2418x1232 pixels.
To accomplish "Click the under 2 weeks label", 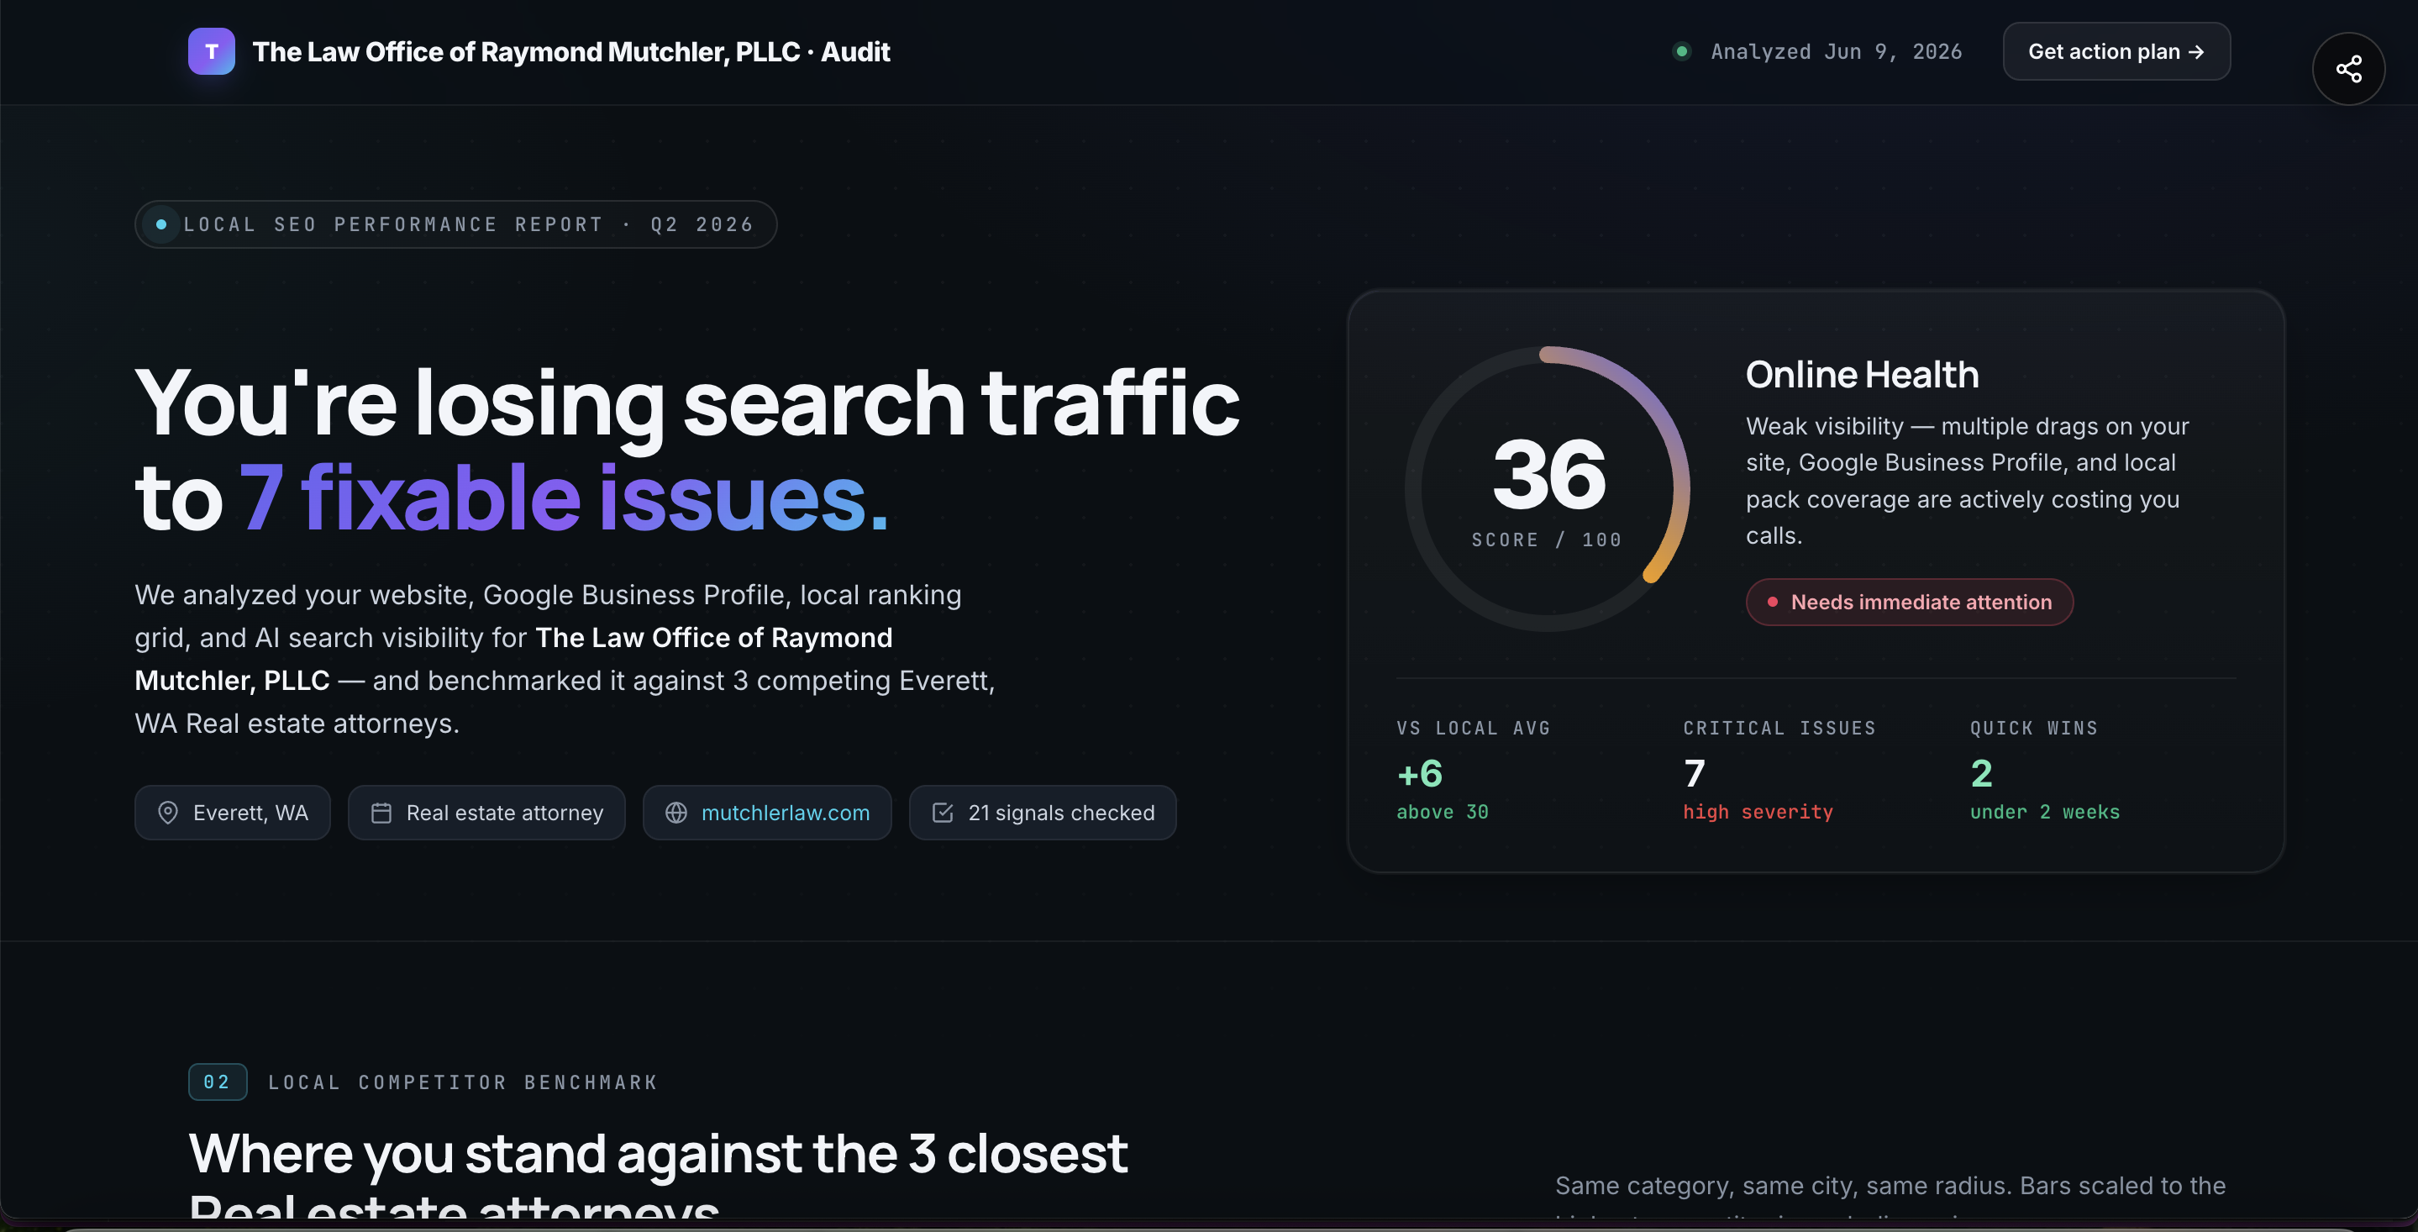I will click(x=2044, y=811).
